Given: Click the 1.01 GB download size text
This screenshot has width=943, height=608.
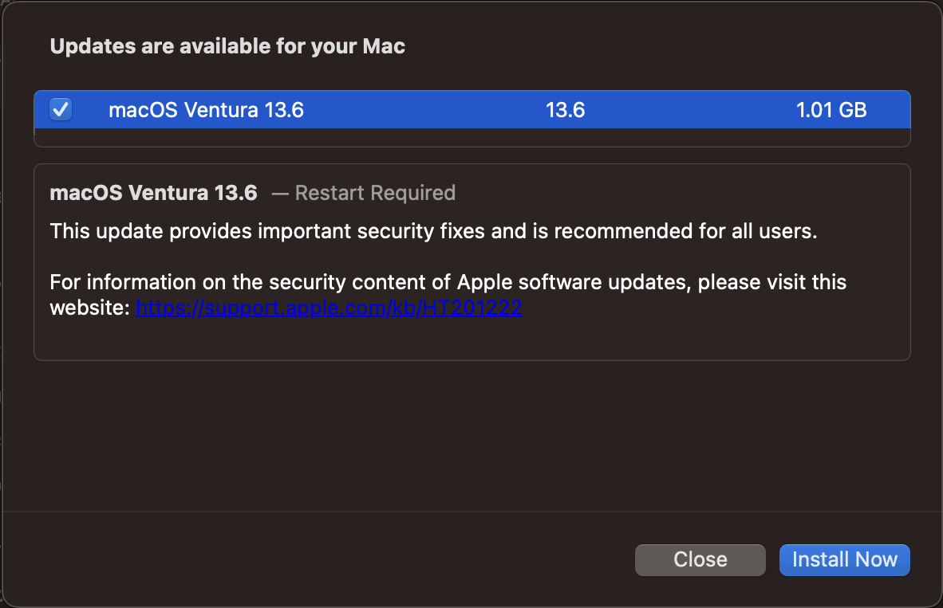Looking at the screenshot, I should pyautogui.click(x=831, y=110).
